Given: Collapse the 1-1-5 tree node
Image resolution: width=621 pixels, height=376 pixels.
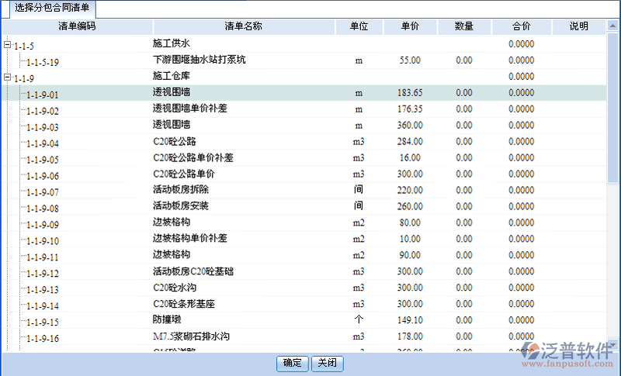Looking at the screenshot, I should pyautogui.click(x=8, y=45).
